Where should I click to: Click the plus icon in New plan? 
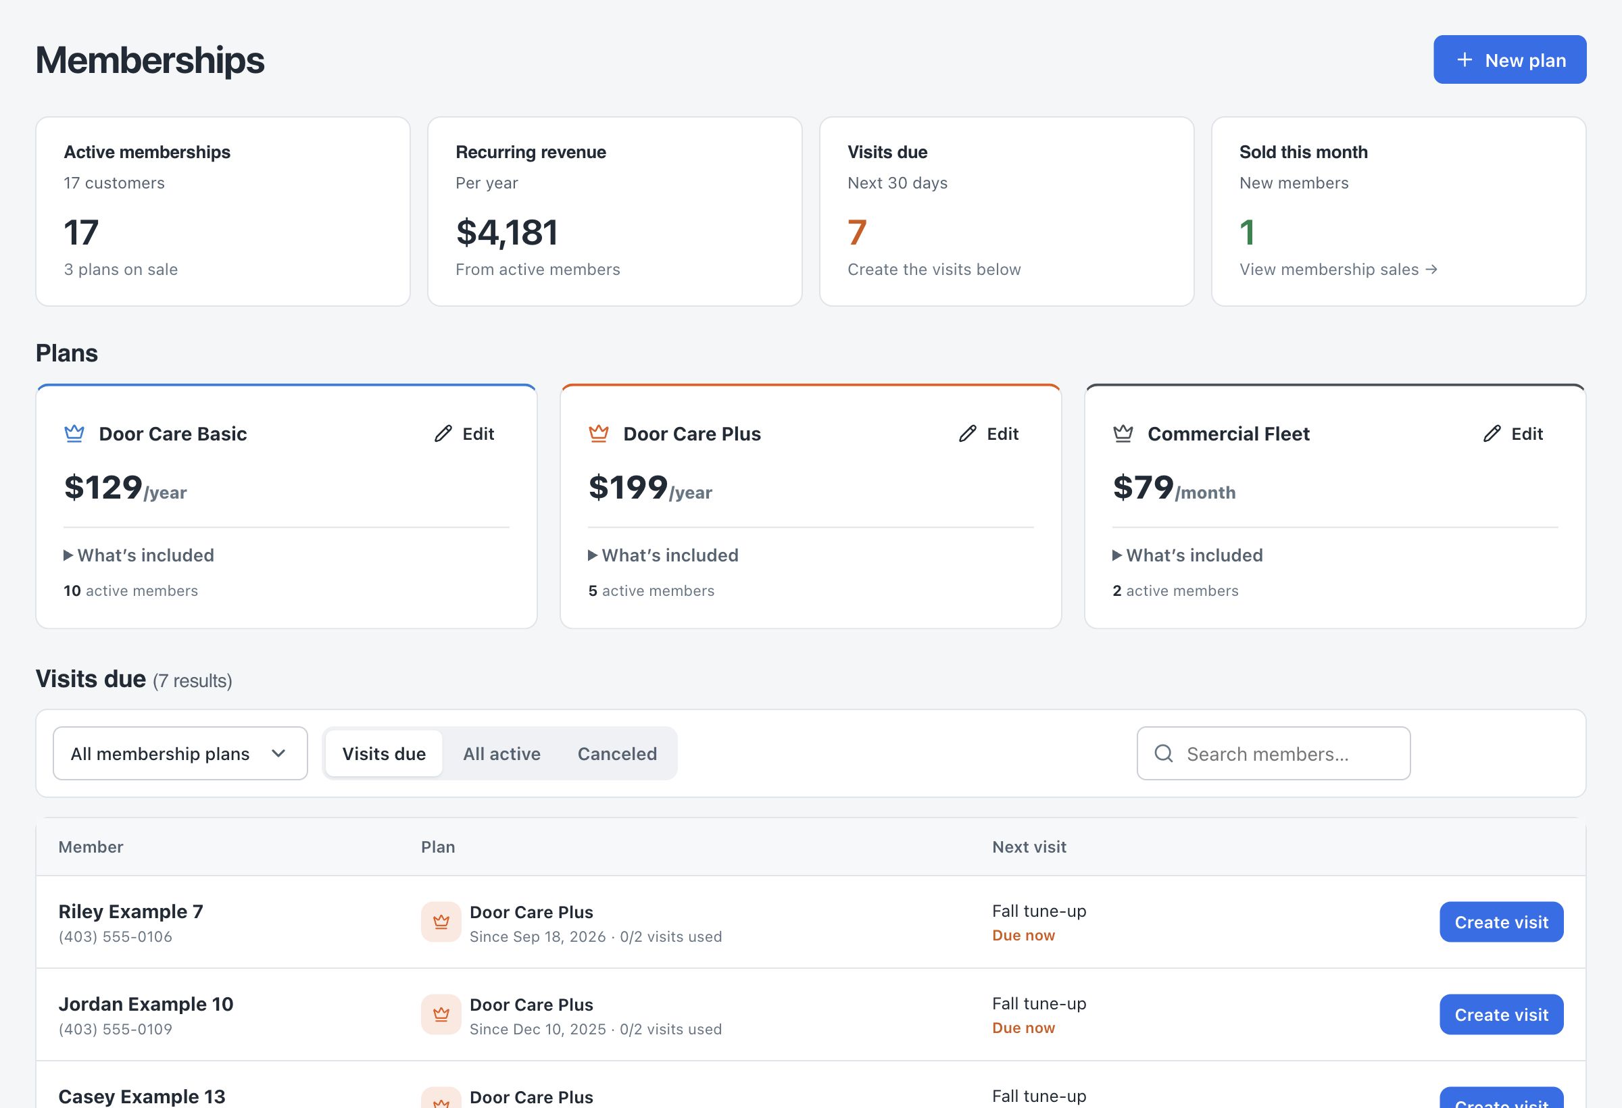(x=1465, y=60)
